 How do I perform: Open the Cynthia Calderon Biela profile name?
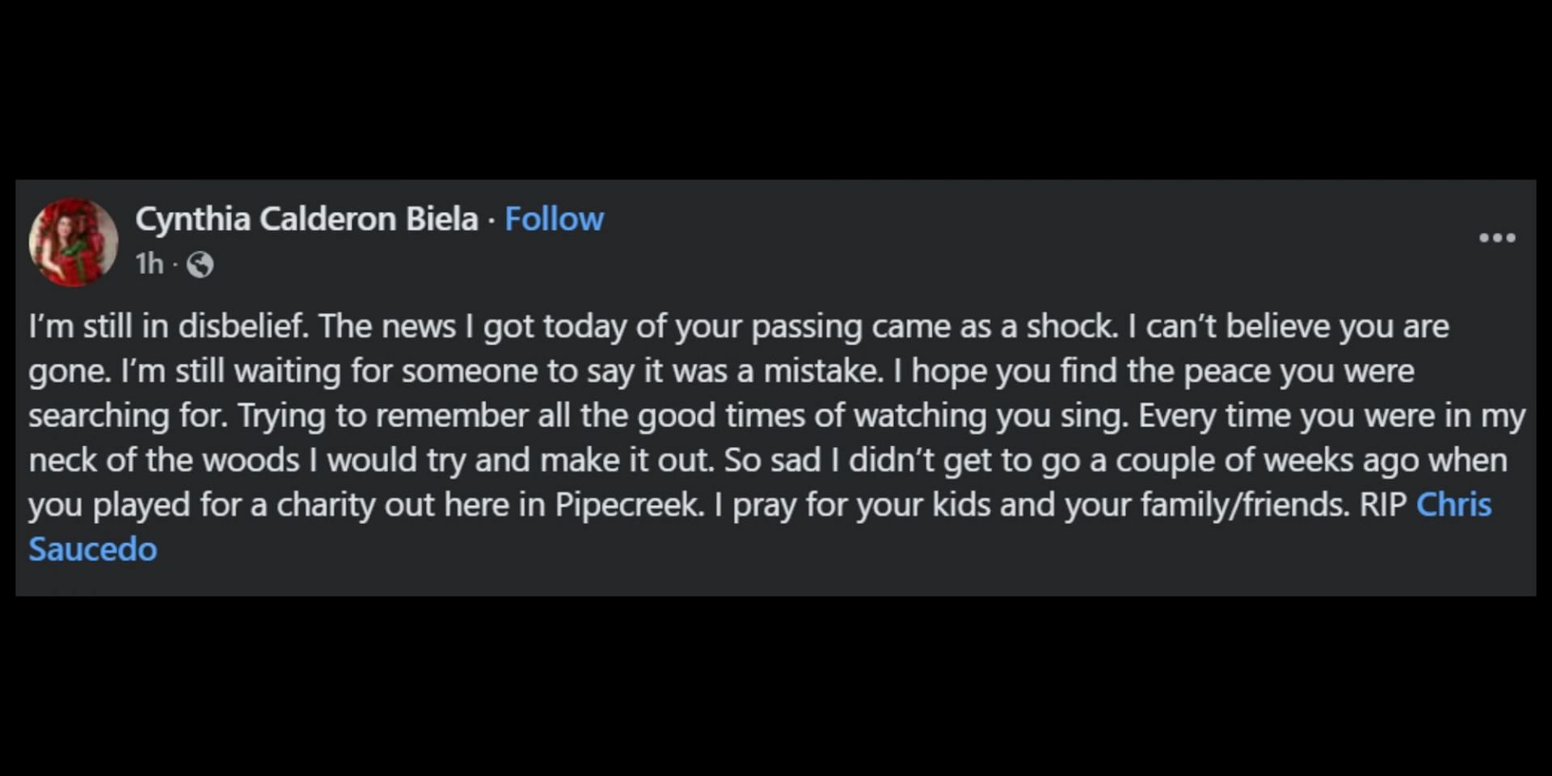(306, 219)
